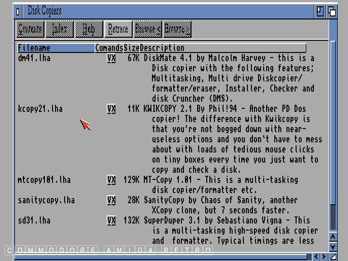Click the V command for kcopy21.lha
Screen dimensions: 348x261
click(109, 109)
